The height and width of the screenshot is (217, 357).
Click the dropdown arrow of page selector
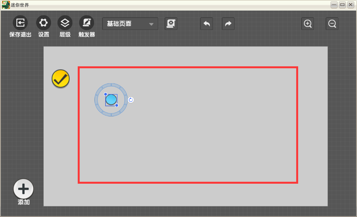151,24
